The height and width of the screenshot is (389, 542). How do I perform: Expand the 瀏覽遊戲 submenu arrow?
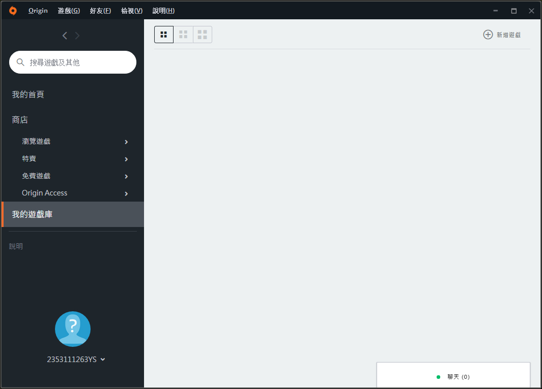point(126,142)
